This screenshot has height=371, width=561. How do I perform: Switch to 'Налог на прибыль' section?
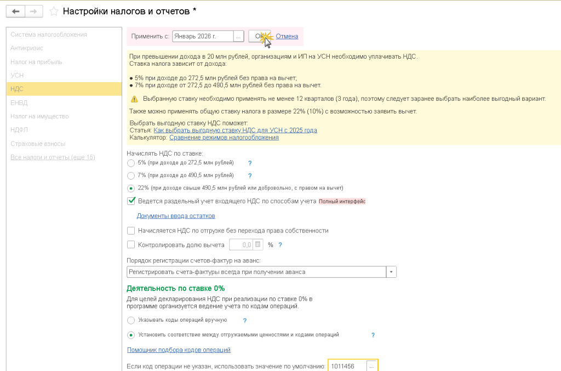(x=36, y=62)
